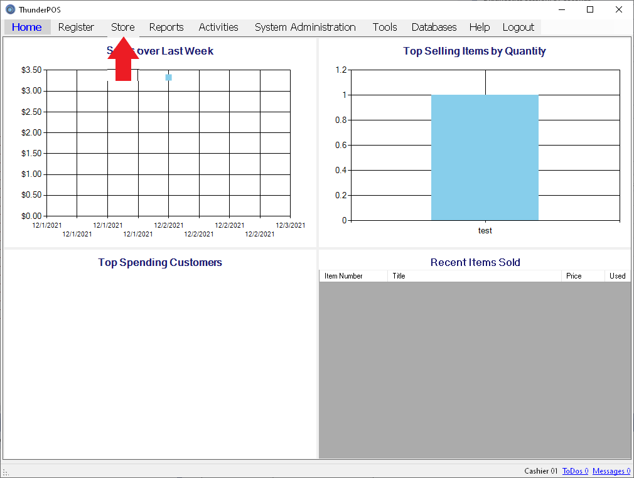Open the Help menu
The height and width of the screenshot is (478, 634).
click(480, 27)
